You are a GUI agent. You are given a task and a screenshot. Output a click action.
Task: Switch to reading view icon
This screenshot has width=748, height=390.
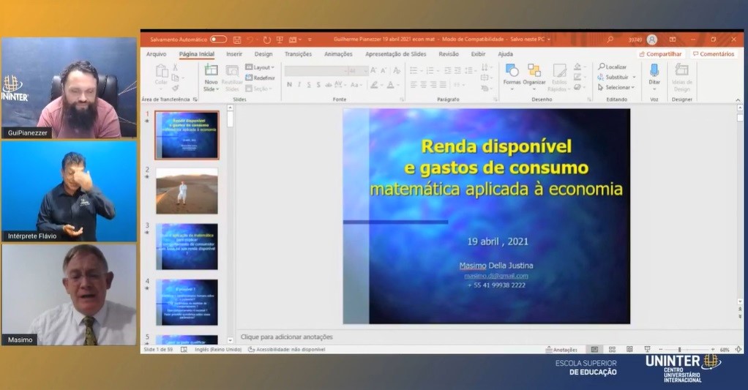click(x=629, y=350)
